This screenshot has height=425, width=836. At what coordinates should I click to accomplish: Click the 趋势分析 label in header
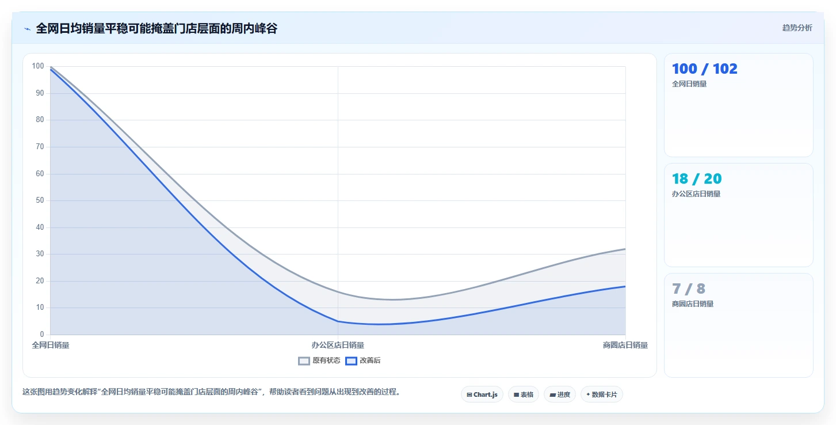(797, 28)
